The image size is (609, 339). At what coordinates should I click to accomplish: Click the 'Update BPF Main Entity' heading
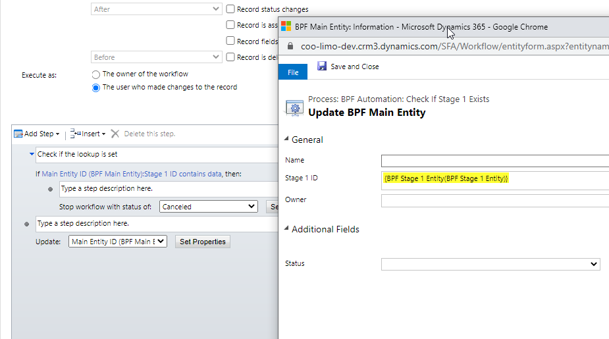[x=367, y=113]
